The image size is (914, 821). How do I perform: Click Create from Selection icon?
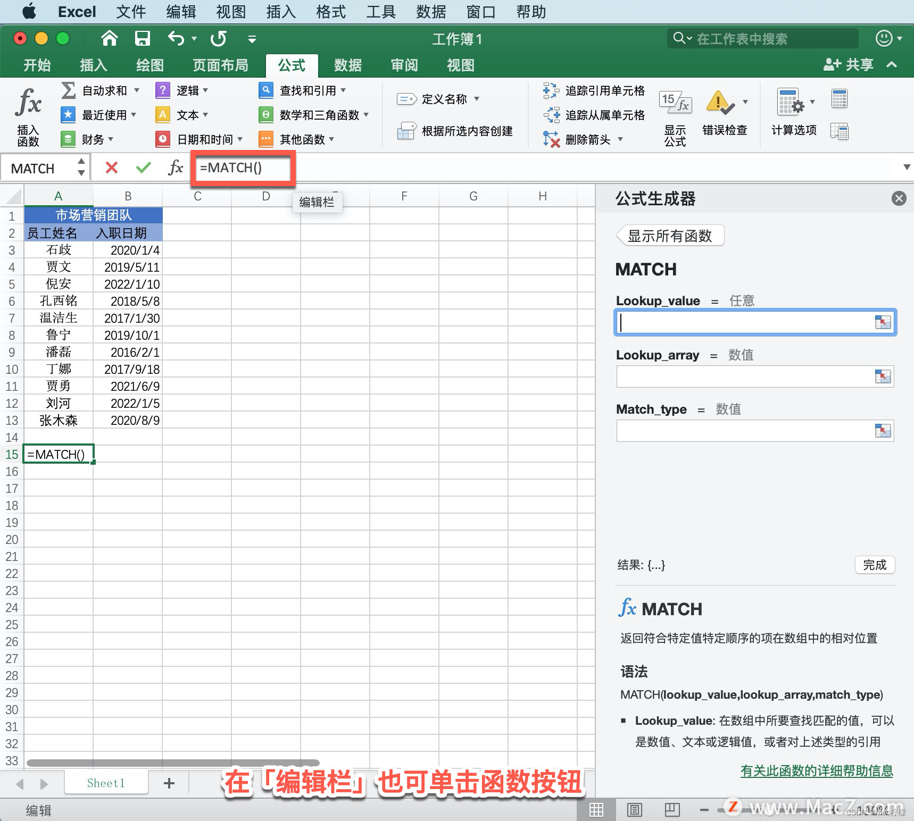[x=406, y=131]
